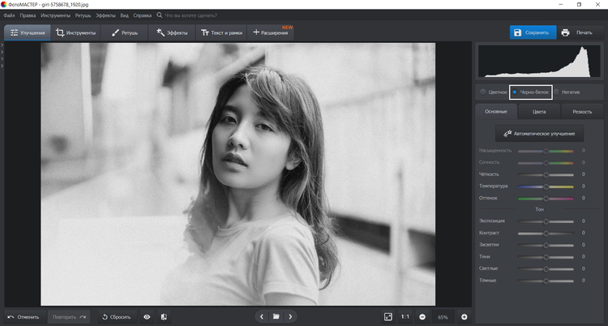Click the Автоматическое улучшение button
Image resolution: width=608 pixels, height=326 pixels.
(539, 133)
